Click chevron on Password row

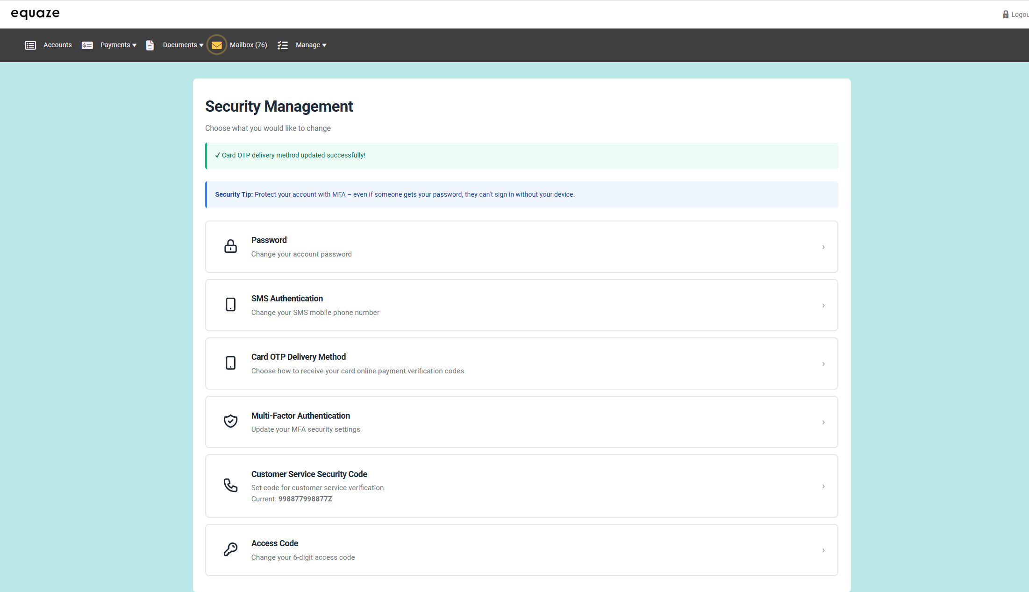(x=823, y=247)
